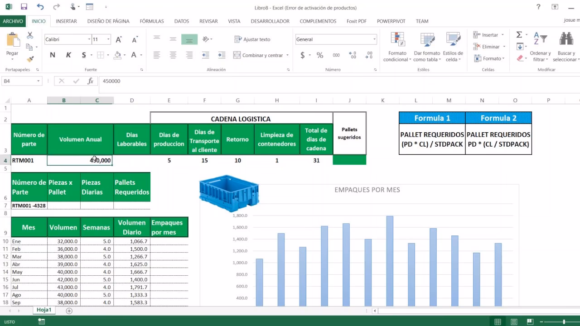Select the Hoja1 sheet tab

[44, 310]
